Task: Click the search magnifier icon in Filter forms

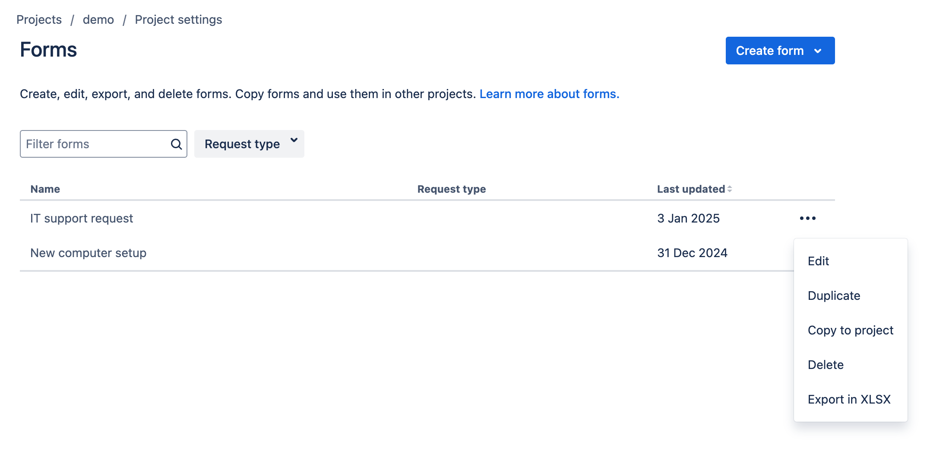Action: 176,144
